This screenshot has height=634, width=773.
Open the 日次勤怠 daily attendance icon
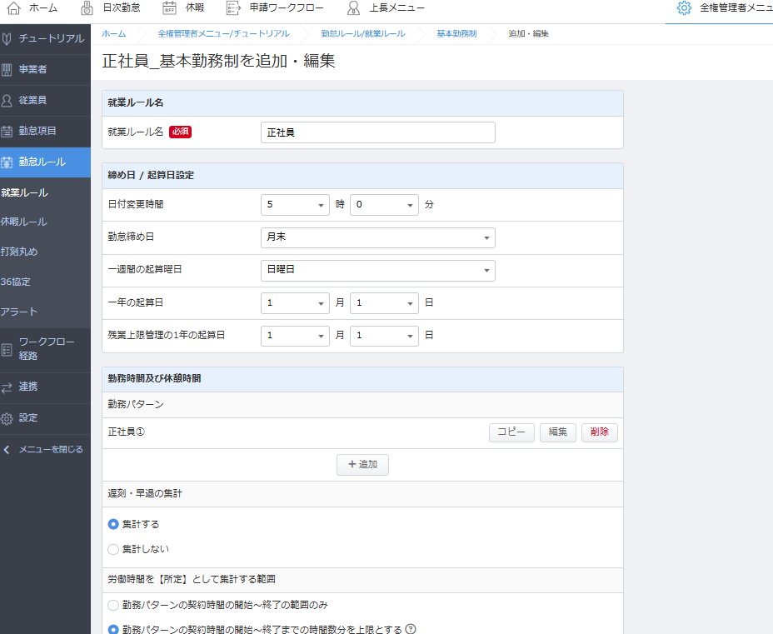(88, 8)
